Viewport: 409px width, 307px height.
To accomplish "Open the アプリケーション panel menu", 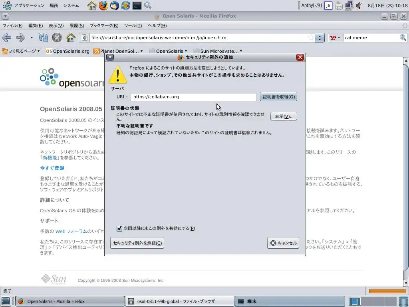I will [29, 6].
